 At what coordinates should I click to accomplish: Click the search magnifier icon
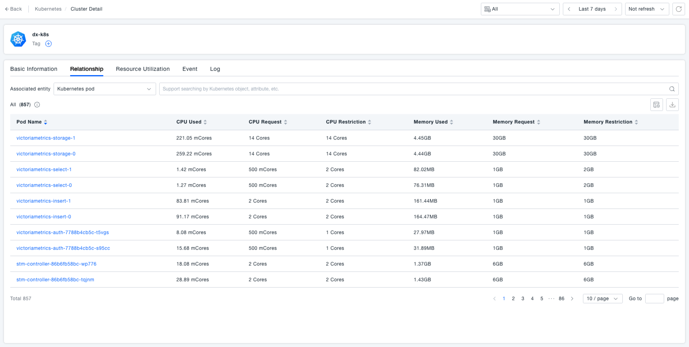672,89
